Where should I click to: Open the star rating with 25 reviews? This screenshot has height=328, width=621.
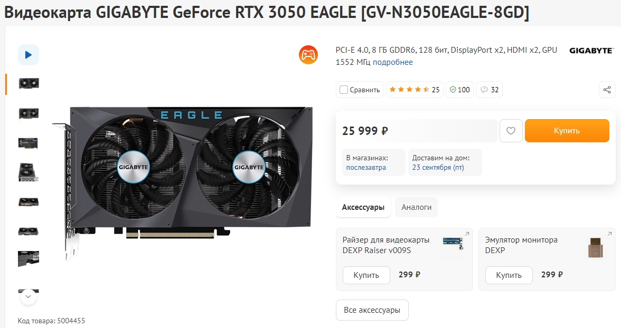[x=415, y=90]
